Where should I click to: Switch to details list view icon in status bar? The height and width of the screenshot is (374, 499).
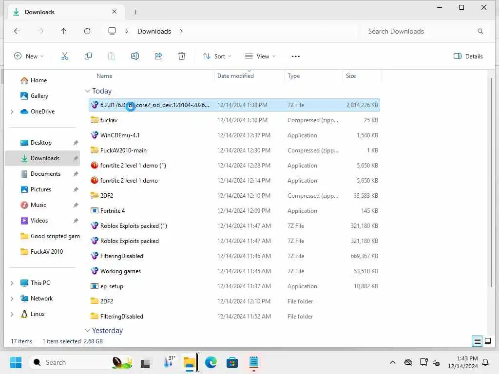point(478,341)
